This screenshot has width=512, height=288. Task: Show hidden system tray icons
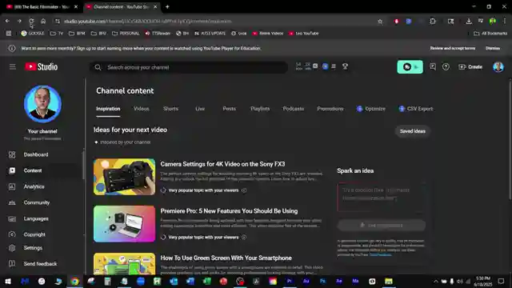[435, 281]
